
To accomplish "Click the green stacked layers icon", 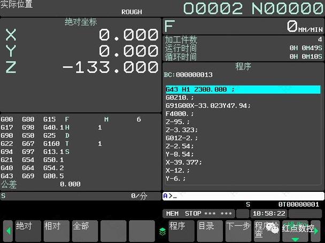I will point(162,231).
